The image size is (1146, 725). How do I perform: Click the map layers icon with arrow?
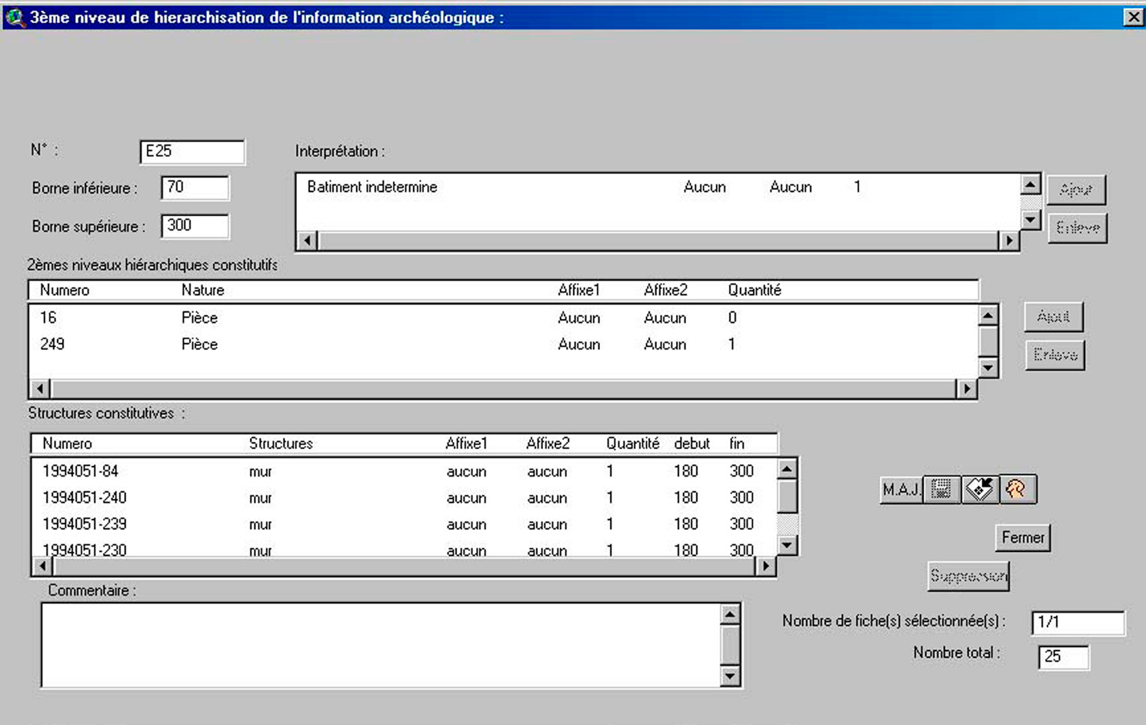980,489
